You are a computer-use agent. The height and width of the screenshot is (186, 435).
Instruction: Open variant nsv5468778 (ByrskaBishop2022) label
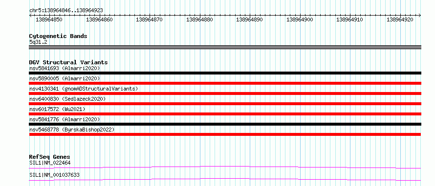pos(71,130)
